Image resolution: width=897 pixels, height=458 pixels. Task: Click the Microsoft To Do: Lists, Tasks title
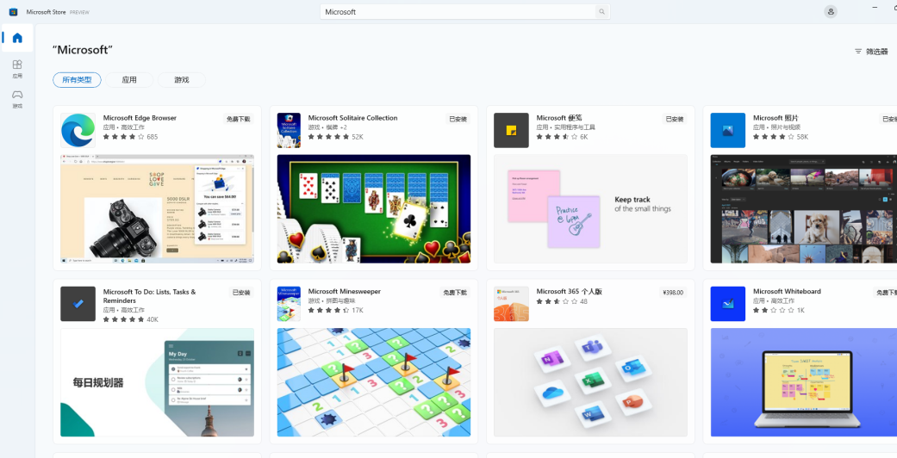[149, 295]
